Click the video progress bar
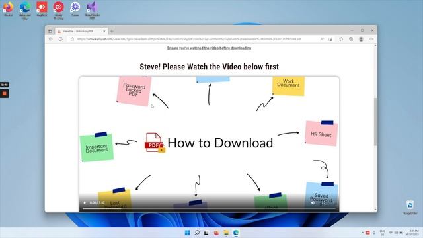 tap(209, 208)
